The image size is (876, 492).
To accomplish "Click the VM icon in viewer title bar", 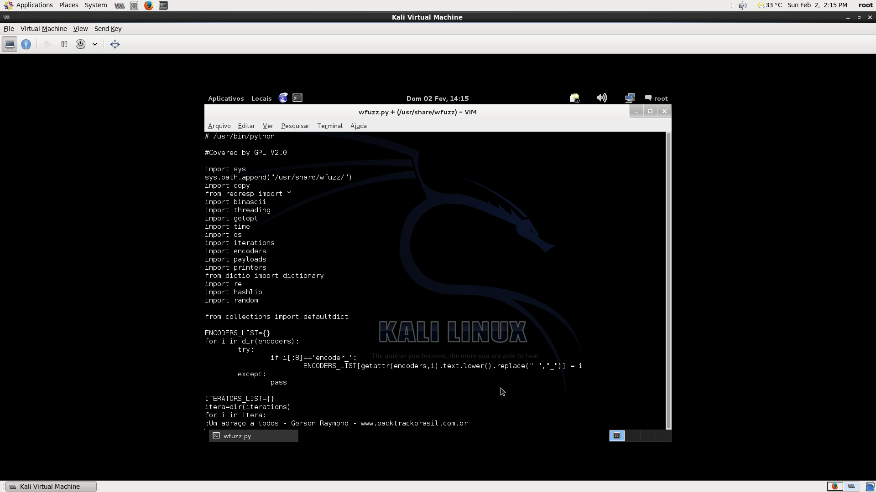I will coord(6,17).
